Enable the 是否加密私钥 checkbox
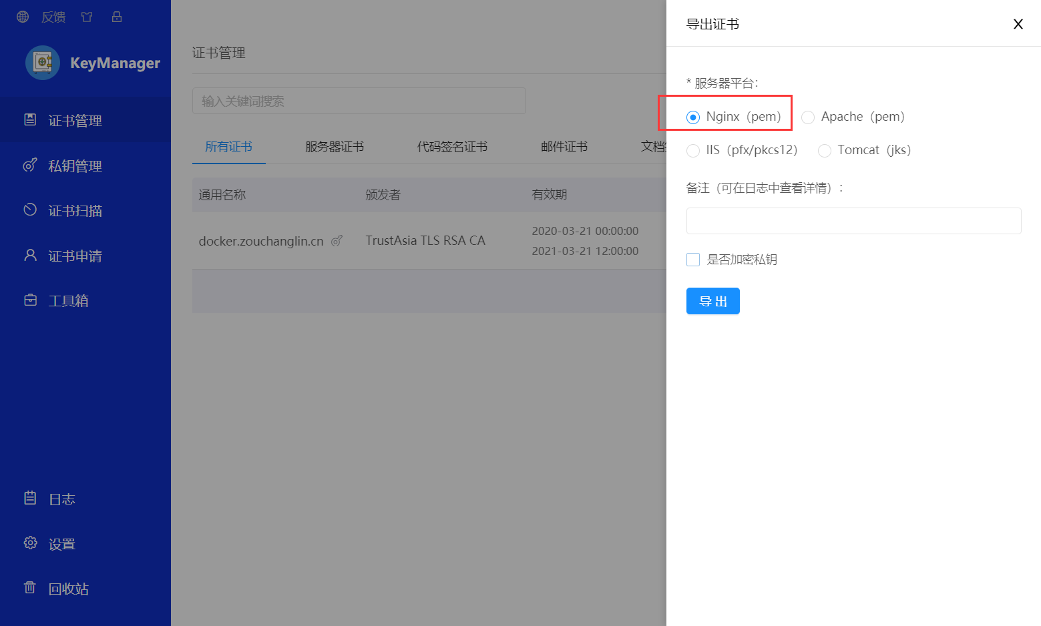 coord(693,260)
